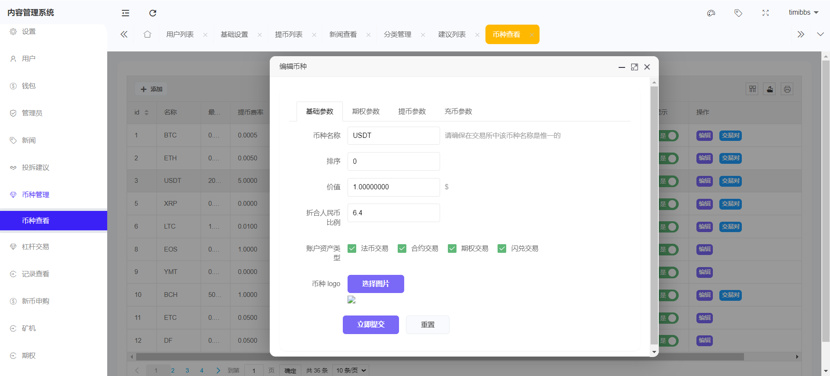Click the print table icon
Image resolution: width=830 pixels, height=376 pixels.
pyautogui.click(x=787, y=89)
